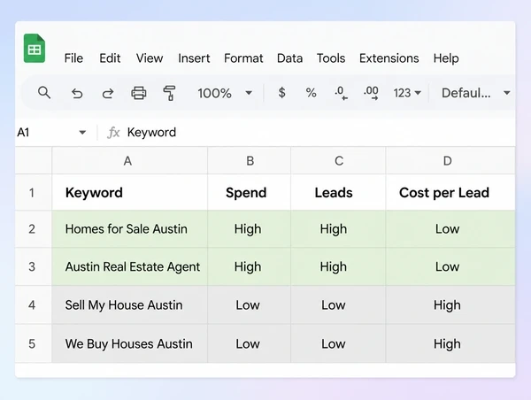Image resolution: width=531 pixels, height=400 pixels.
Task: Open the Format menu
Action: click(x=243, y=58)
